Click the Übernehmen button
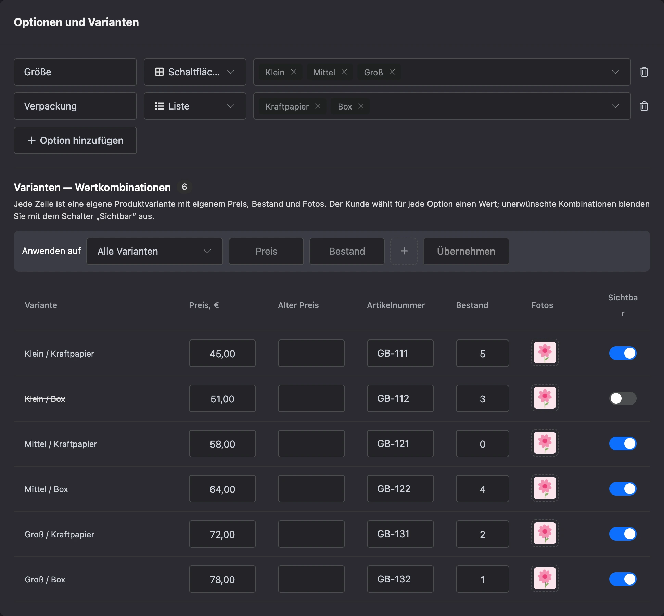Screen dimensions: 664x616 [466, 251]
